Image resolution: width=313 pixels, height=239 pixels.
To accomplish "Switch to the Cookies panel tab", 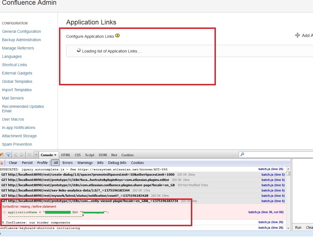I will click(x=127, y=155).
